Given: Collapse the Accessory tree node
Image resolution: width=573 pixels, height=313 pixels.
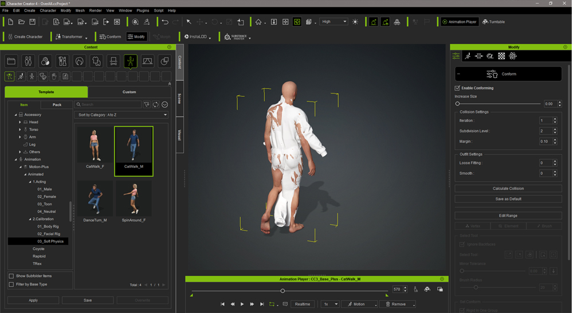Looking at the screenshot, I should 15,115.
